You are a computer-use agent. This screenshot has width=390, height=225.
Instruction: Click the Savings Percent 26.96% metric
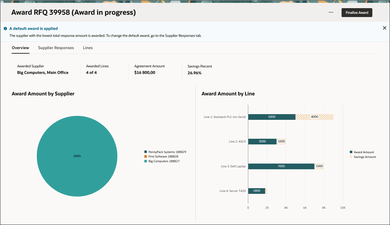(195, 73)
